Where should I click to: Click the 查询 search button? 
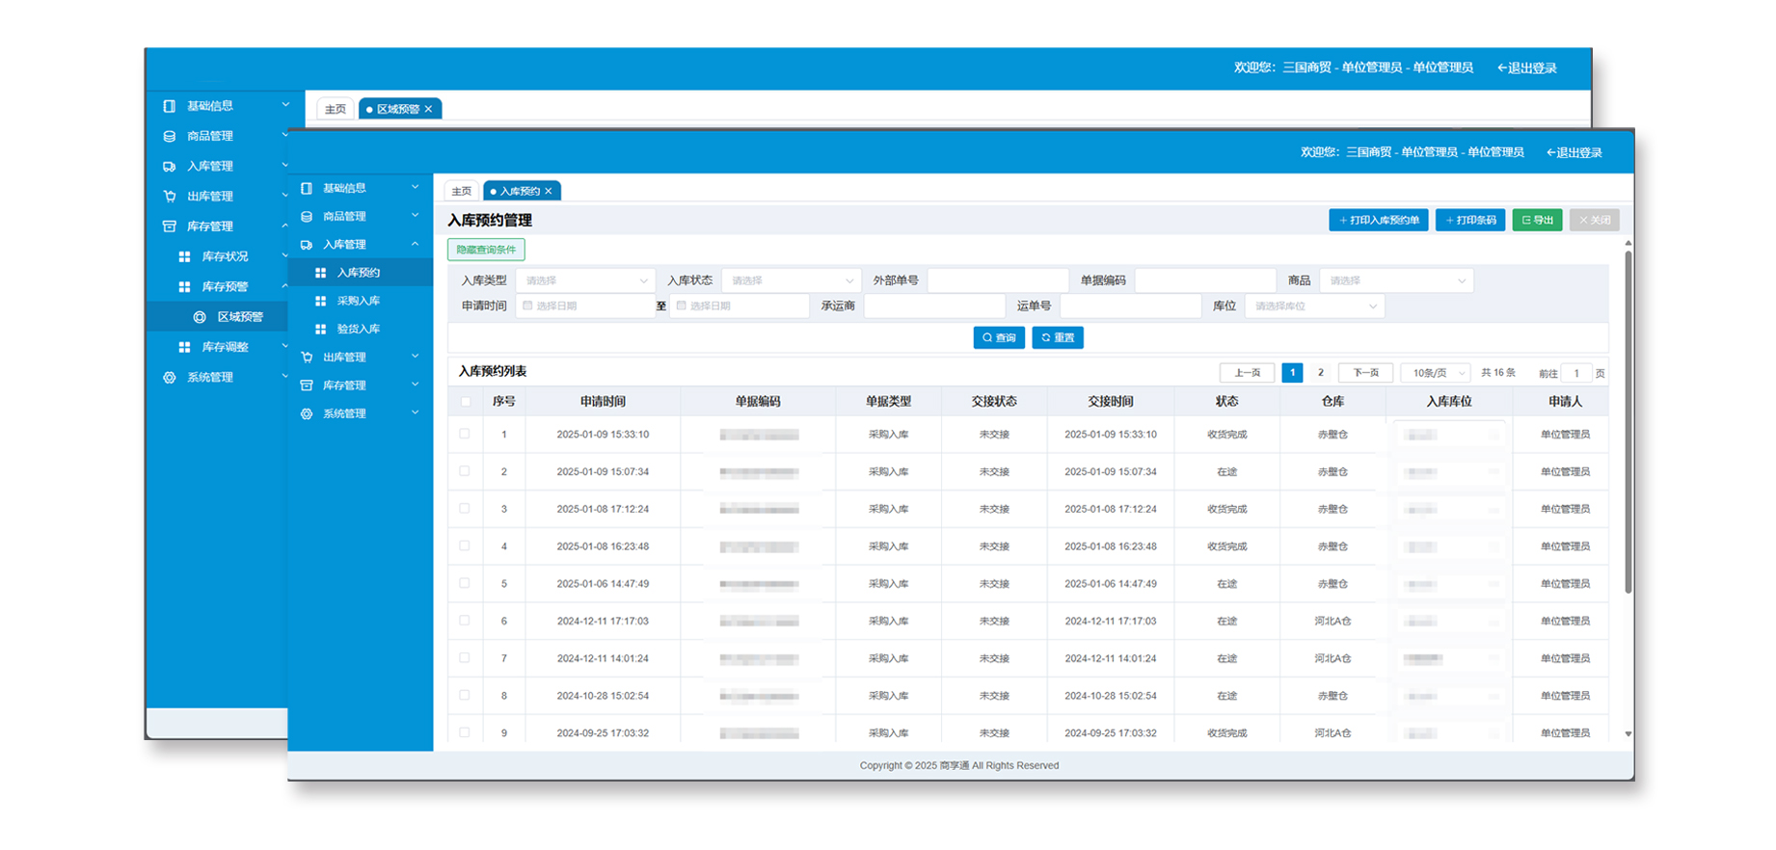pyautogui.click(x=999, y=338)
